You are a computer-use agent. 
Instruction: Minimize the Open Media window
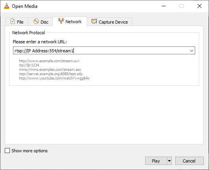pos(164,6)
